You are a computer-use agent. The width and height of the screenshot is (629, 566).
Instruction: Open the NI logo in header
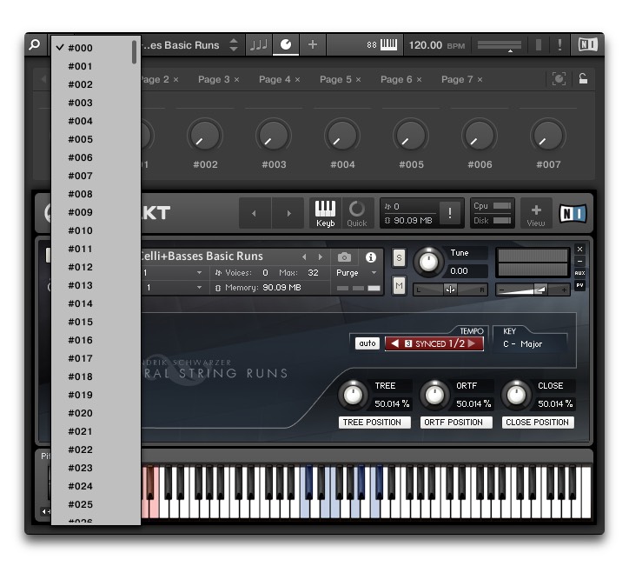[587, 44]
